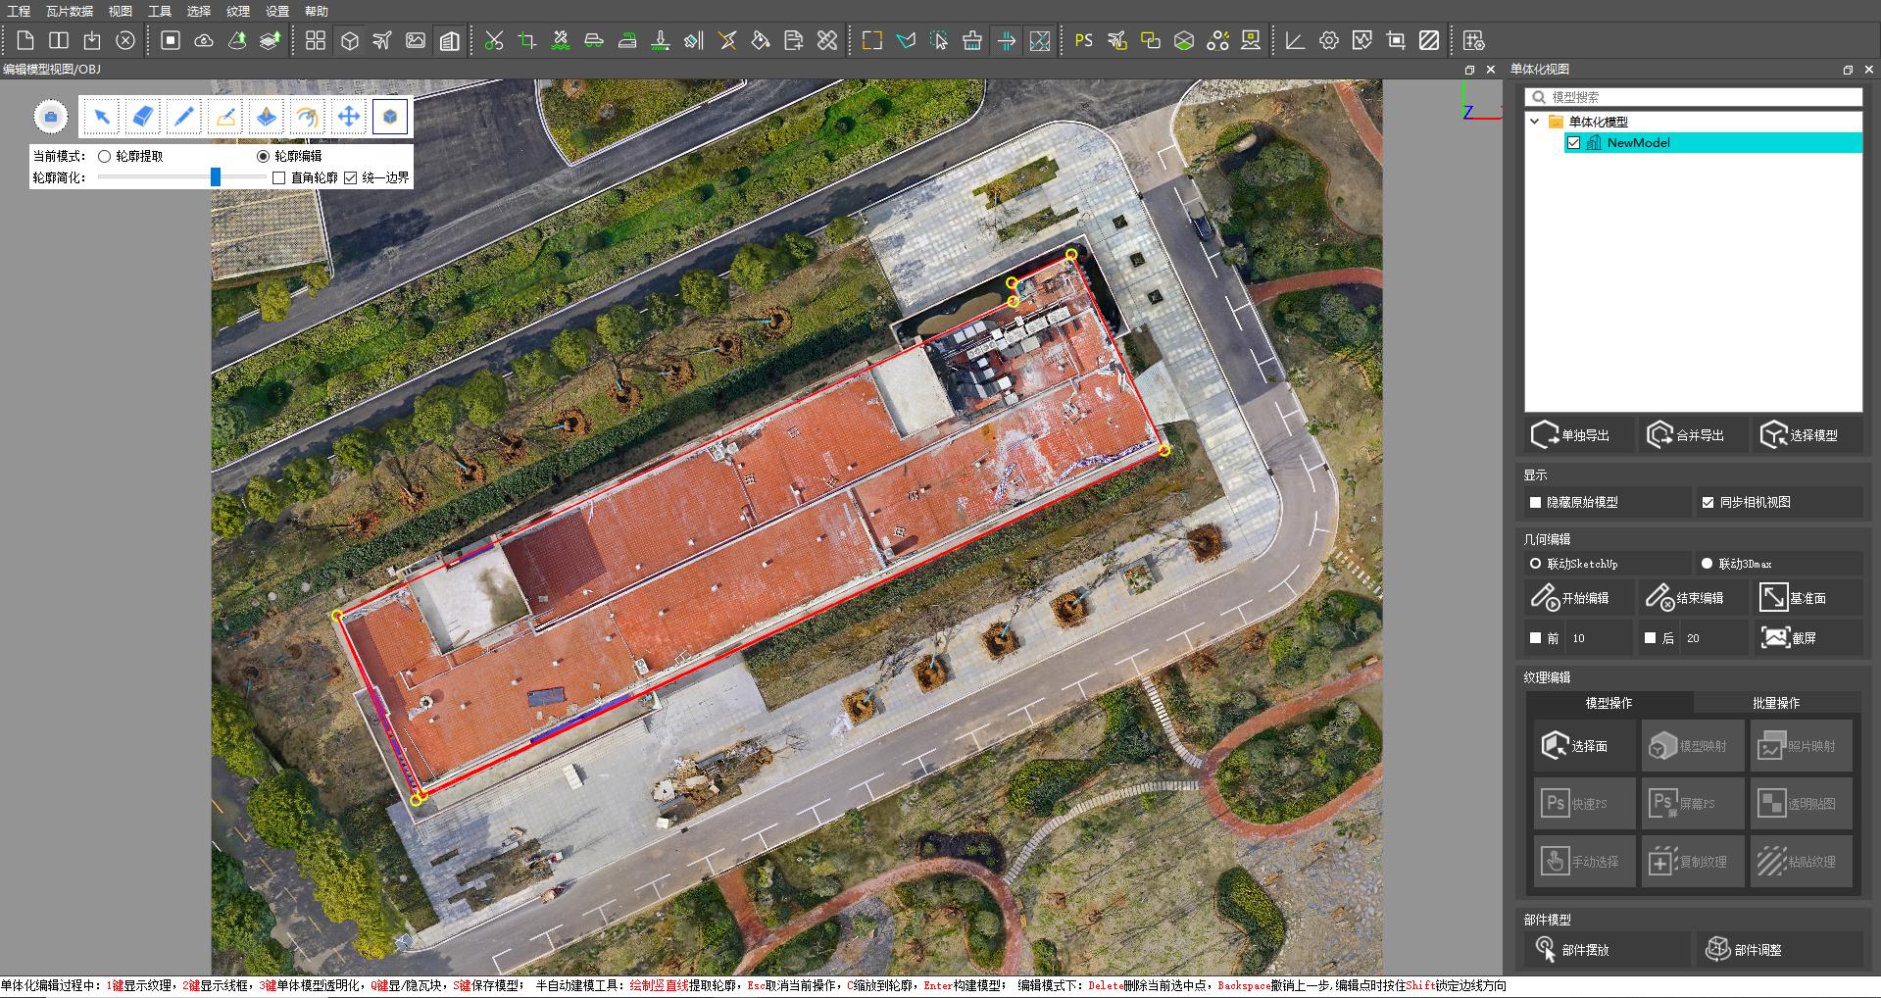The height and width of the screenshot is (998, 1881).
Task: Open the 纹理 menu
Action: [237, 12]
